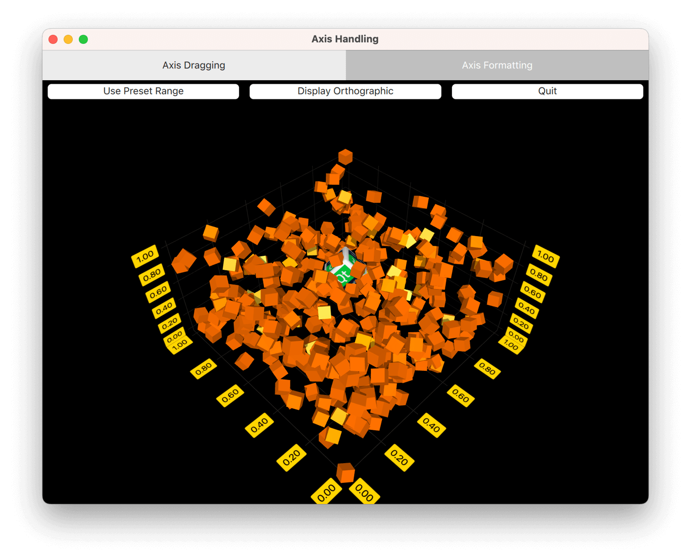The width and height of the screenshot is (691, 560).
Task: Click the 1.00 label at top of left vertical axis
Action: (x=145, y=256)
